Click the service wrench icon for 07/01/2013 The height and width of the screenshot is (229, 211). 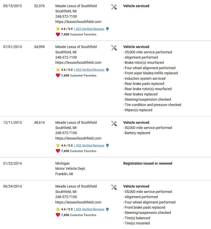pyautogui.click(x=114, y=48)
